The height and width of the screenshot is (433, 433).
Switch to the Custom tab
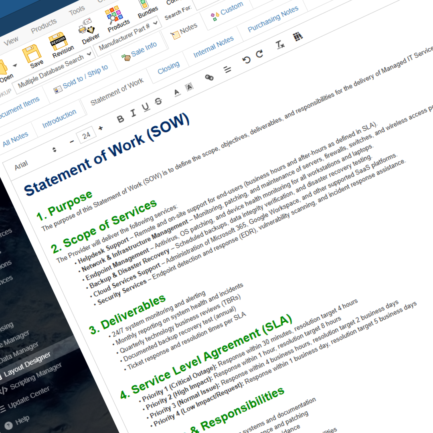(x=227, y=11)
